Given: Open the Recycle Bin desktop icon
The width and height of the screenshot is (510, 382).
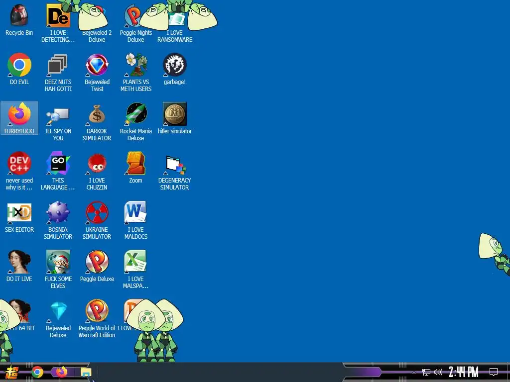Looking at the screenshot, I should [19, 20].
